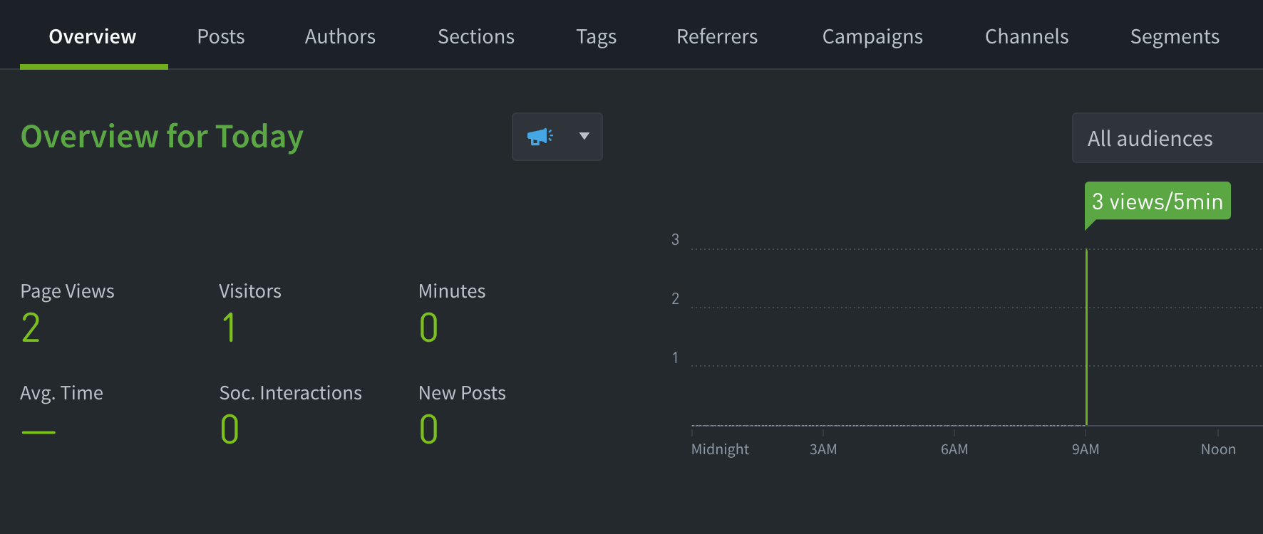Image resolution: width=1263 pixels, height=534 pixels.
Task: Click the Minutes metric value
Action: (x=428, y=328)
